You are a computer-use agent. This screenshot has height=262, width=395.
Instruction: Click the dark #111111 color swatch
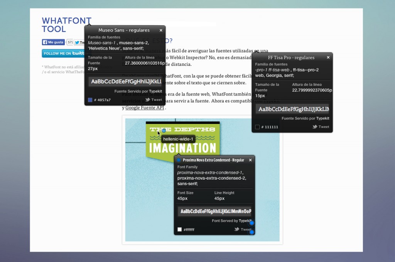coord(257,127)
